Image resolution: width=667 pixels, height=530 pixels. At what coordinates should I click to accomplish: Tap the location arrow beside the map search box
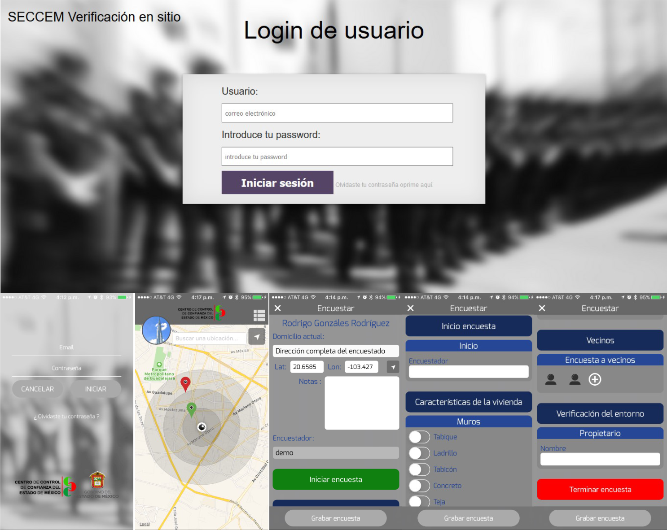pos(257,337)
